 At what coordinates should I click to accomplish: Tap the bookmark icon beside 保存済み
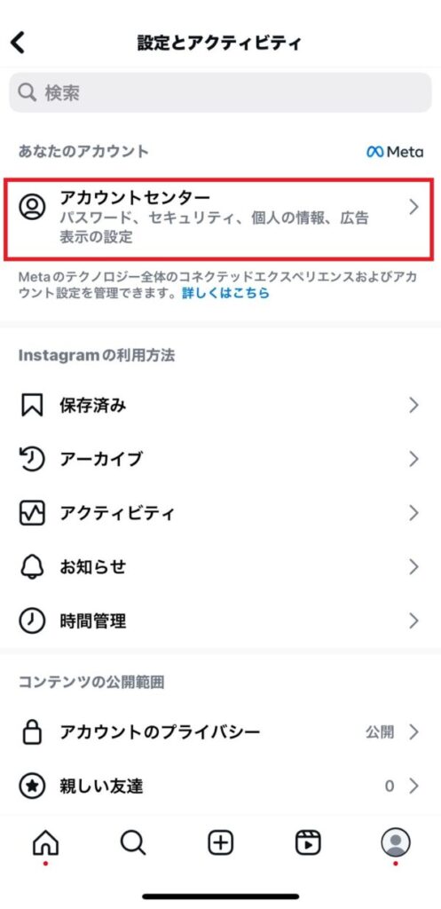[32, 405]
